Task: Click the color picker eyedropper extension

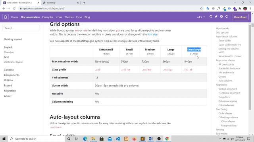Action: coord(224,9)
